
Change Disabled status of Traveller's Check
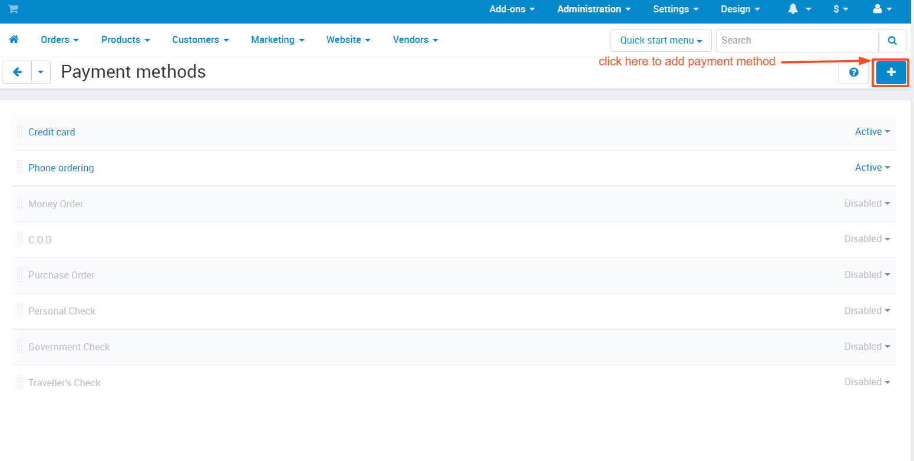tap(867, 382)
